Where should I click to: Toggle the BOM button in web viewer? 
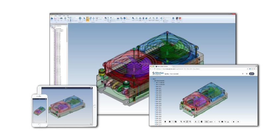[x=211, y=122]
